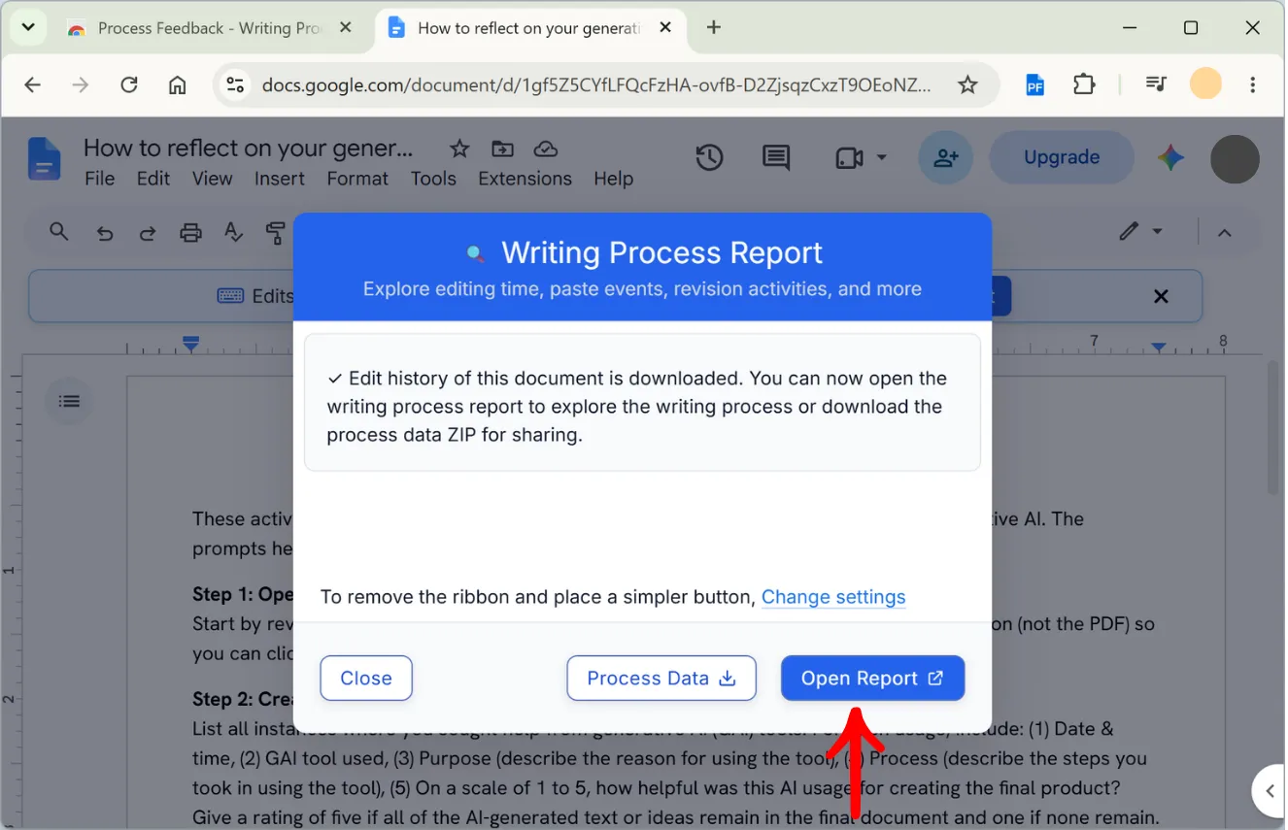Open the writing process report
1288x830 pixels.
click(x=872, y=678)
